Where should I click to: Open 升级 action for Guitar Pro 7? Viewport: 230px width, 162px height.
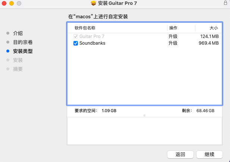pyautogui.click(x=173, y=36)
